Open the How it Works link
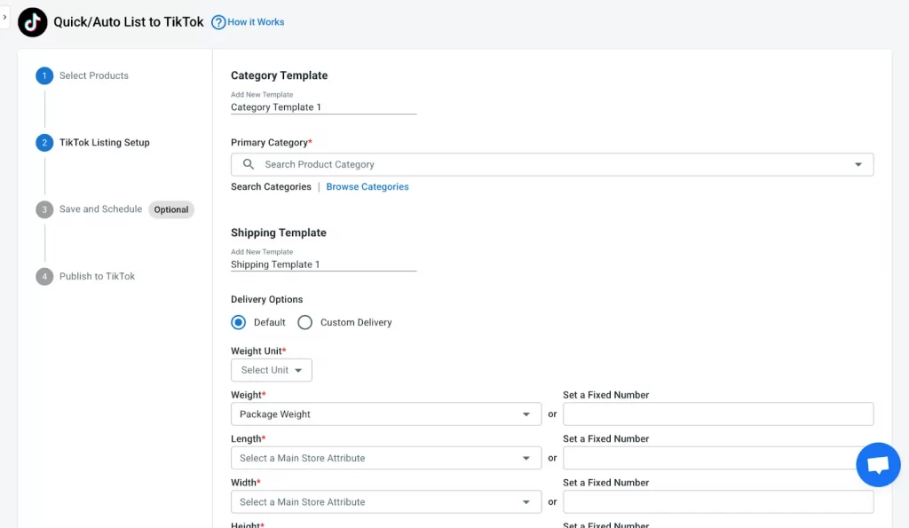The height and width of the screenshot is (528, 909). [256, 22]
